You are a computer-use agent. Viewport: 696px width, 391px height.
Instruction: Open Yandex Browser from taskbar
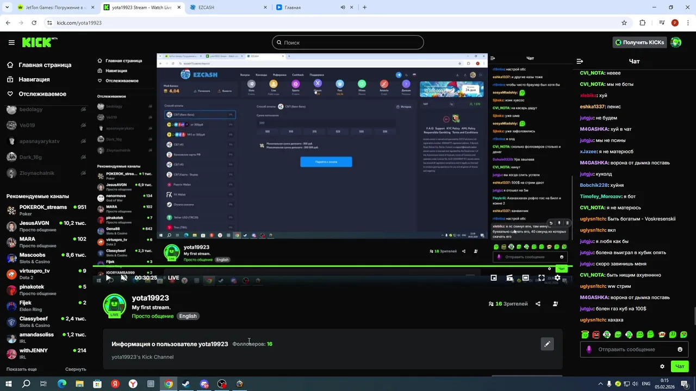[x=133, y=384]
